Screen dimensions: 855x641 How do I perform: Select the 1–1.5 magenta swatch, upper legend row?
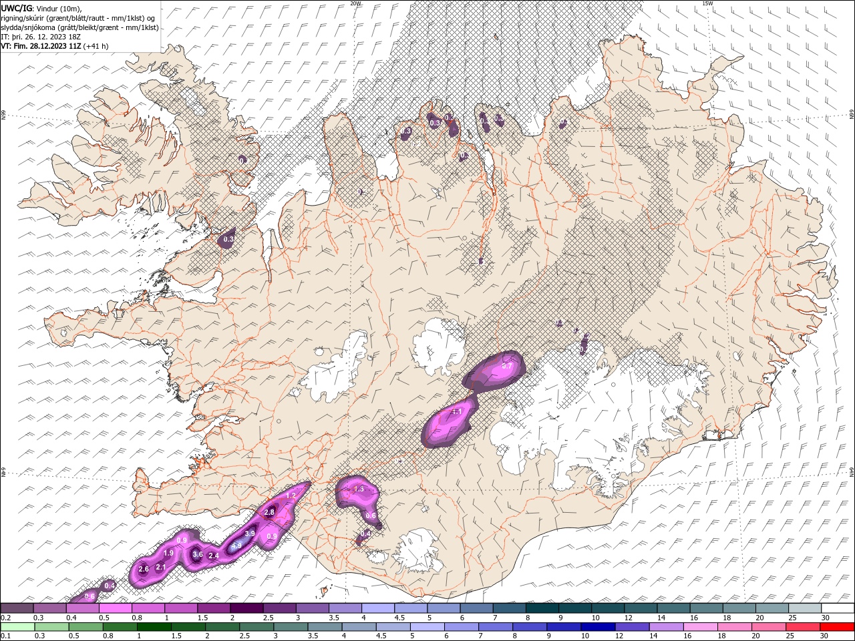(181, 608)
